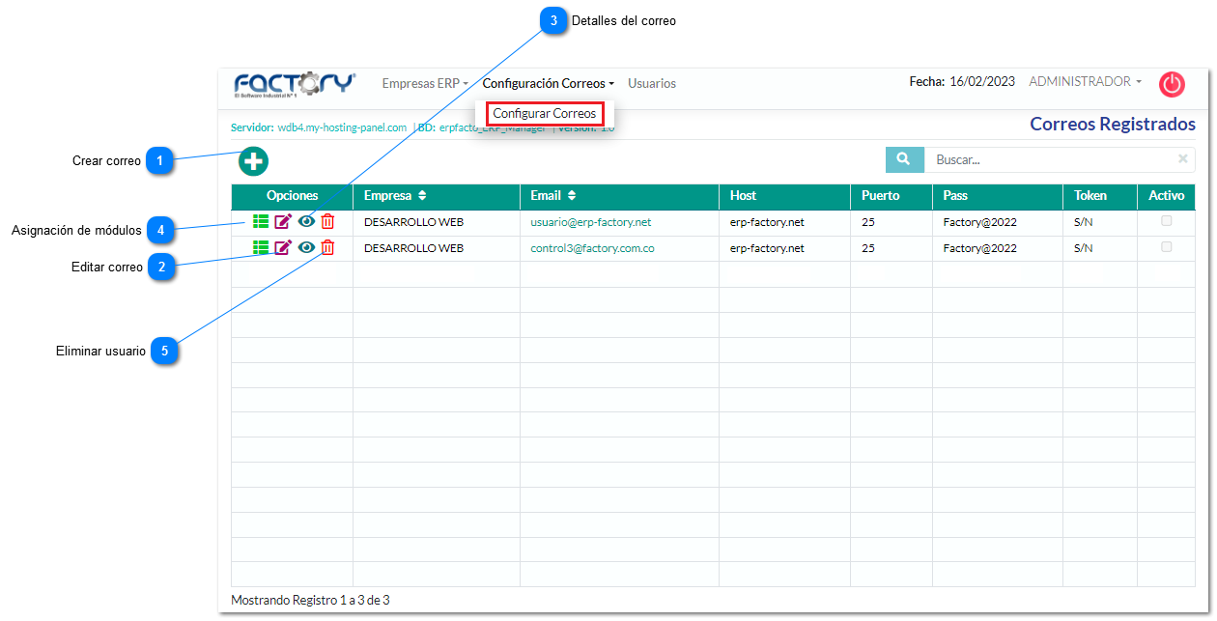This screenshot has width=1217, height=621.
Task: Open module assignment for control3@factory.com.co row
Action: pos(260,248)
